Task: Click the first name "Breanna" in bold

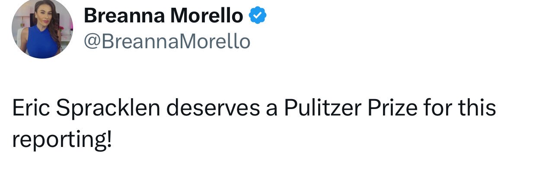Action: [x=124, y=16]
